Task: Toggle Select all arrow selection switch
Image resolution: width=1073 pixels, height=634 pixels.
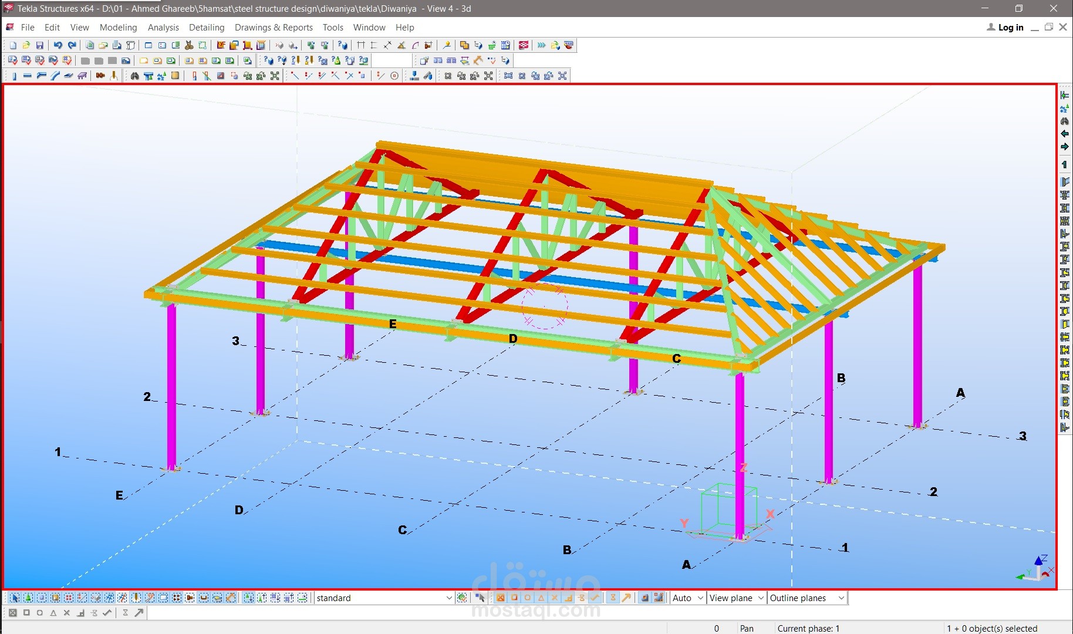Action: tap(14, 598)
